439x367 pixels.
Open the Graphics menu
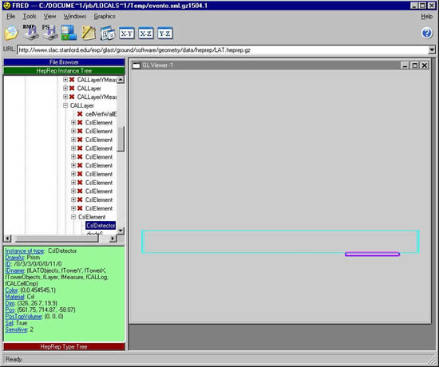point(105,17)
